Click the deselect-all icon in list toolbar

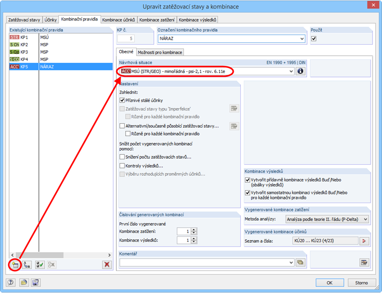tap(51, 265)
